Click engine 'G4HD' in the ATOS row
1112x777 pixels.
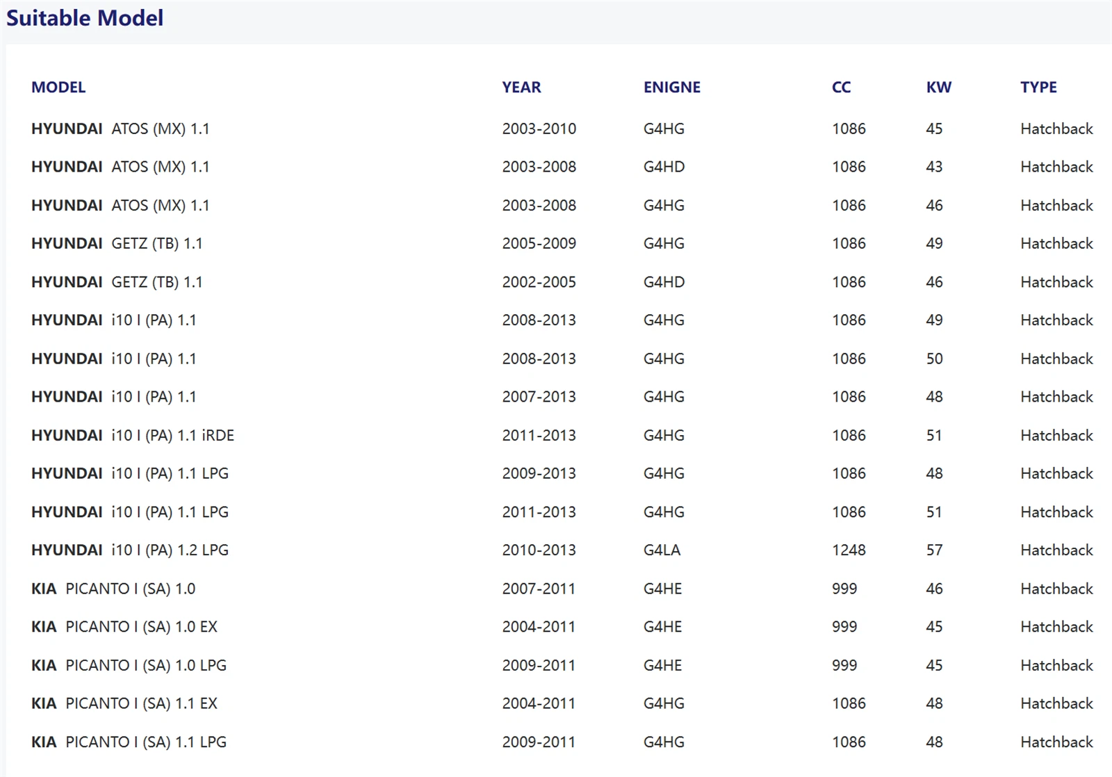coord(664,167)
